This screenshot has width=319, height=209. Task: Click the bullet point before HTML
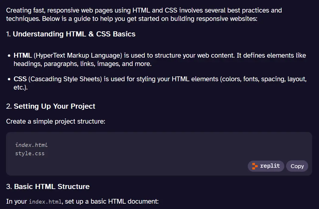[9, 56]
